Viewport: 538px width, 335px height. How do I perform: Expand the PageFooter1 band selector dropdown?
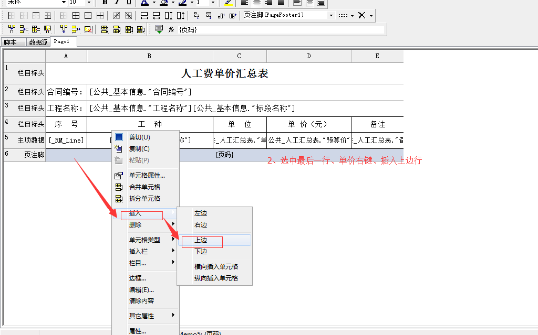point(331,15)
